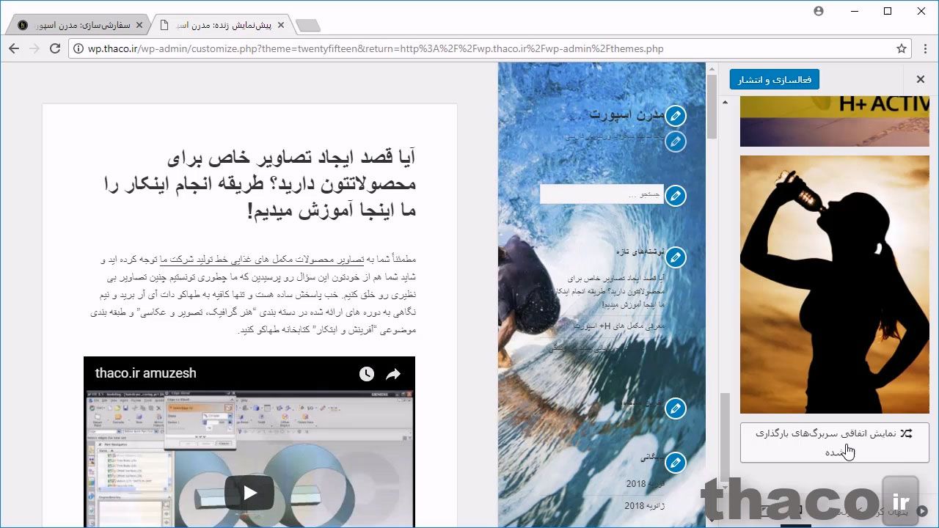Open the thaco.ir amuzesh video title link
Image resolution: width=939 pixels, height=528 pixels.
(146, 373)
